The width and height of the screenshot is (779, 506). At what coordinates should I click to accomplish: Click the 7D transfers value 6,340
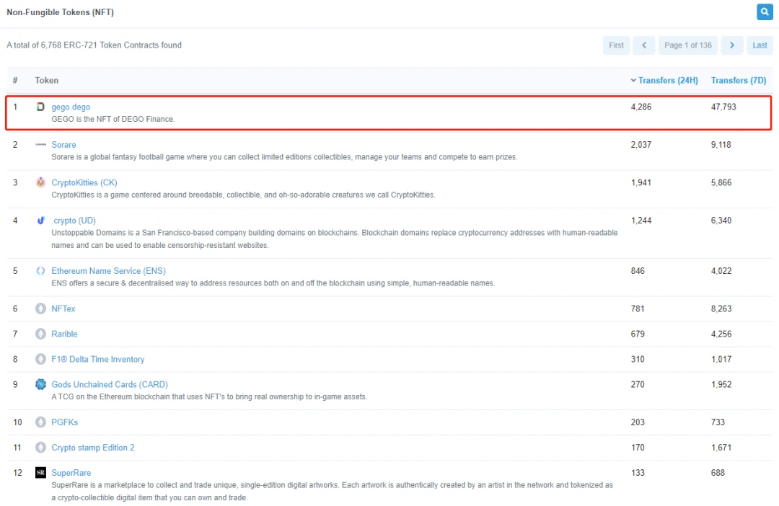click(721, 220)
